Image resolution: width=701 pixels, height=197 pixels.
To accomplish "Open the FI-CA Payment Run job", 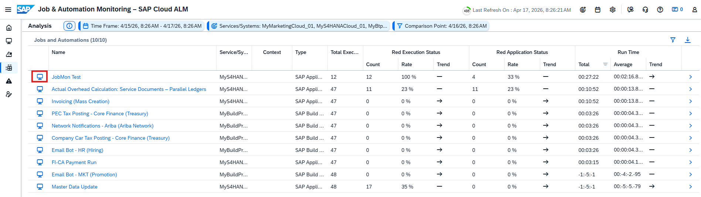I will tap(74, 162).
